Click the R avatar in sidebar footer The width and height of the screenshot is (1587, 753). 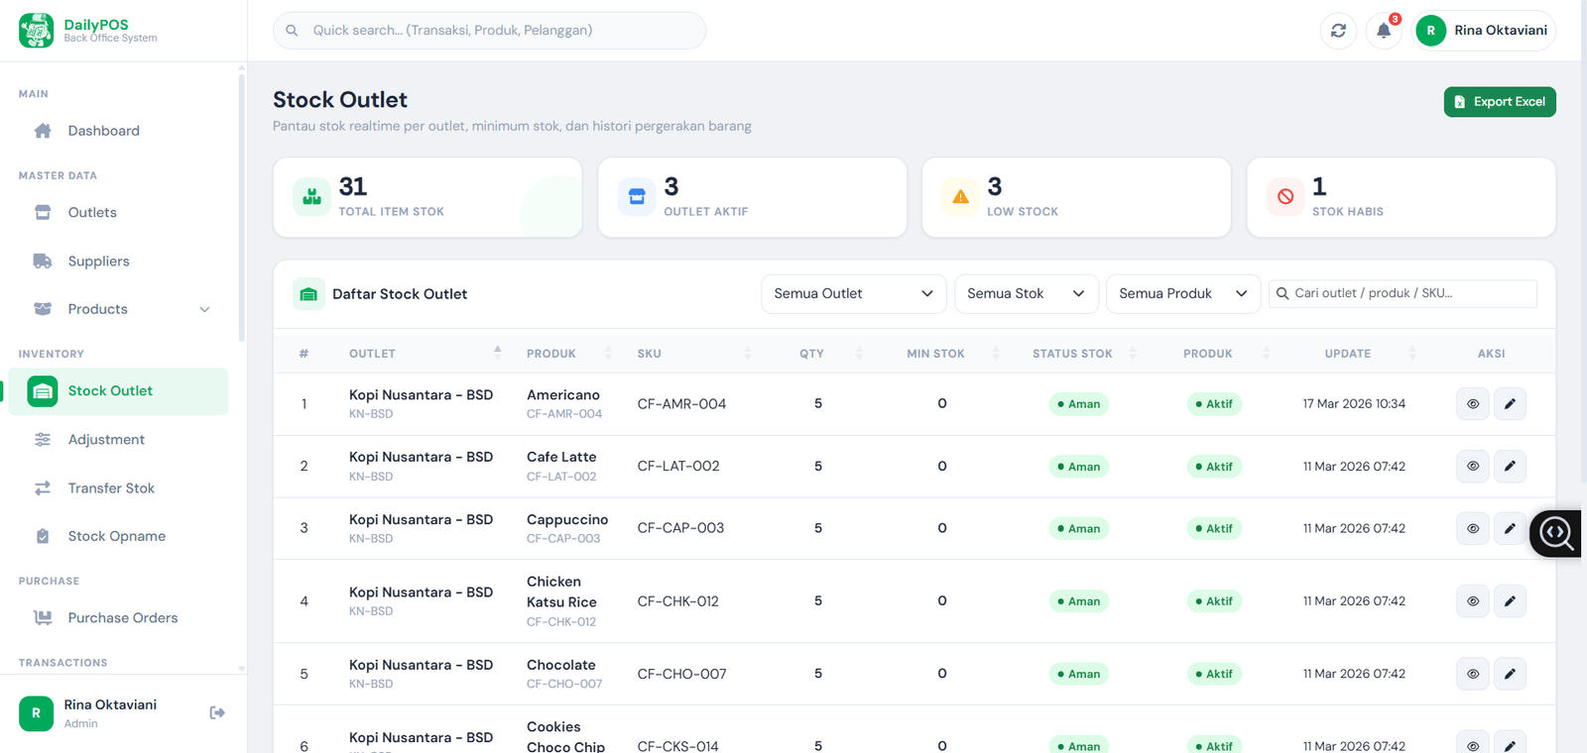coord(37,713)
